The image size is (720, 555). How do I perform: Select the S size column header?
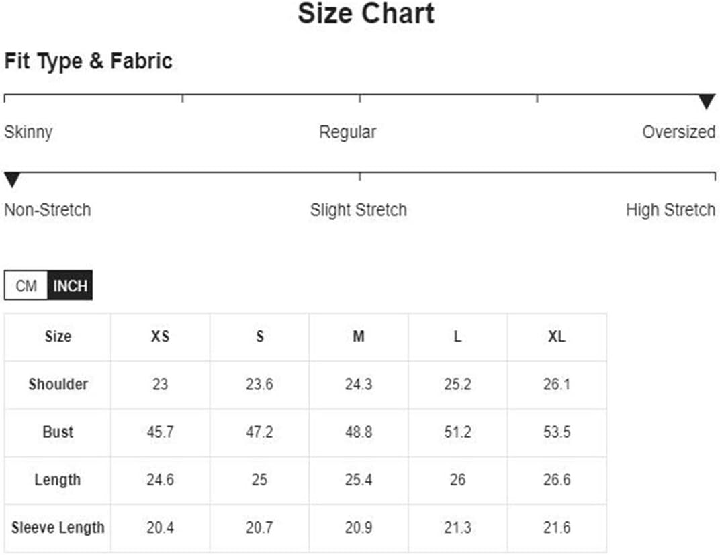[259, 337]
